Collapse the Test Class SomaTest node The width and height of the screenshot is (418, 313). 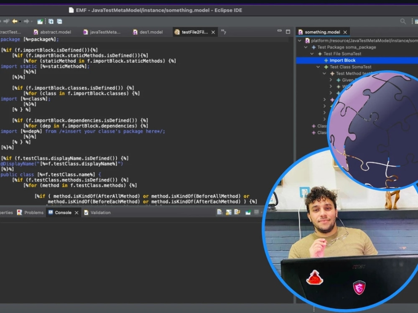(318, 67)
